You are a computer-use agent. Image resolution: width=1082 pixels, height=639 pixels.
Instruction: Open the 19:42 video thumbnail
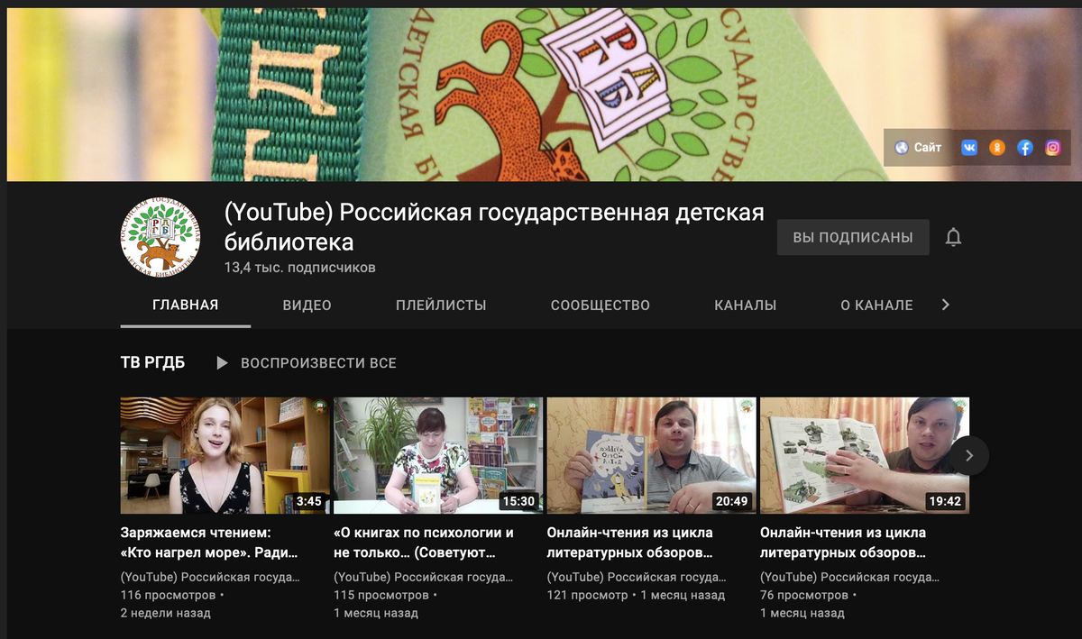click(x=865, y=455)
